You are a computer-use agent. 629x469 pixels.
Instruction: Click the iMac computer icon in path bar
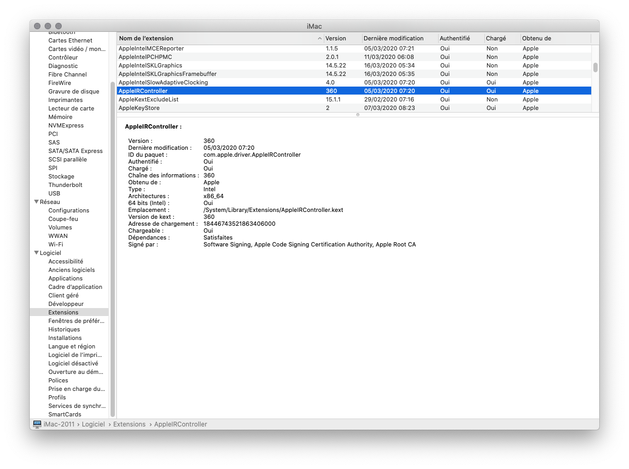[x=37, y=424]
